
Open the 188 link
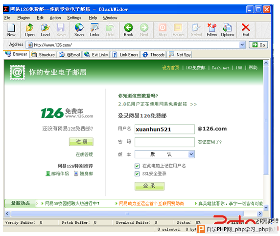click(x=239, y=68)
